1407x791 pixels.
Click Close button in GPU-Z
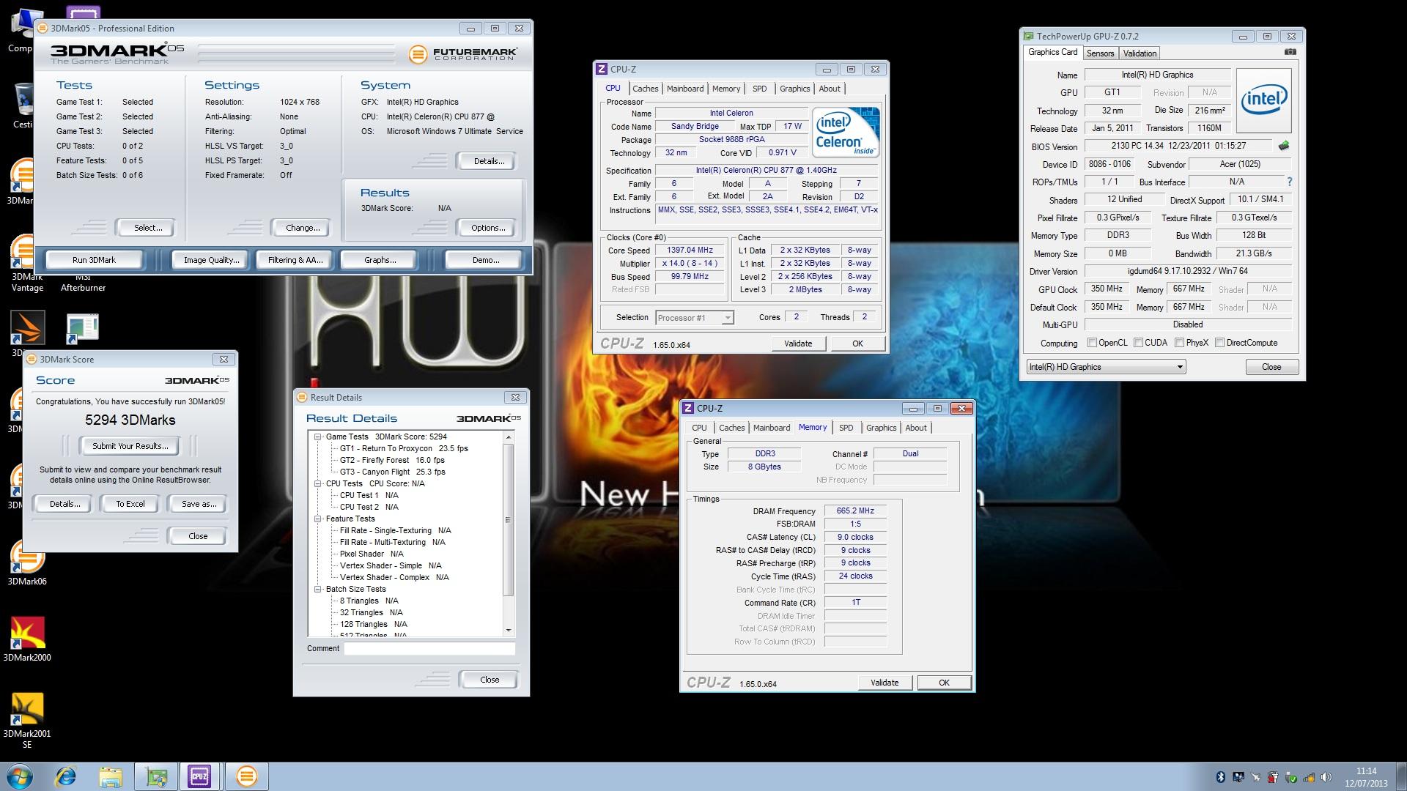tap(1271, 367)
